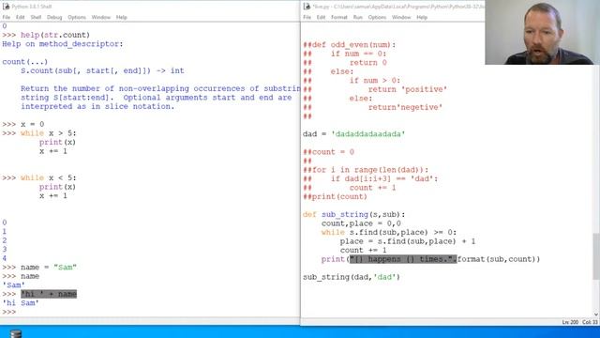Open Options menu in Python Shell window
Screen dimensions: 600x338
(x=77, y=17)
